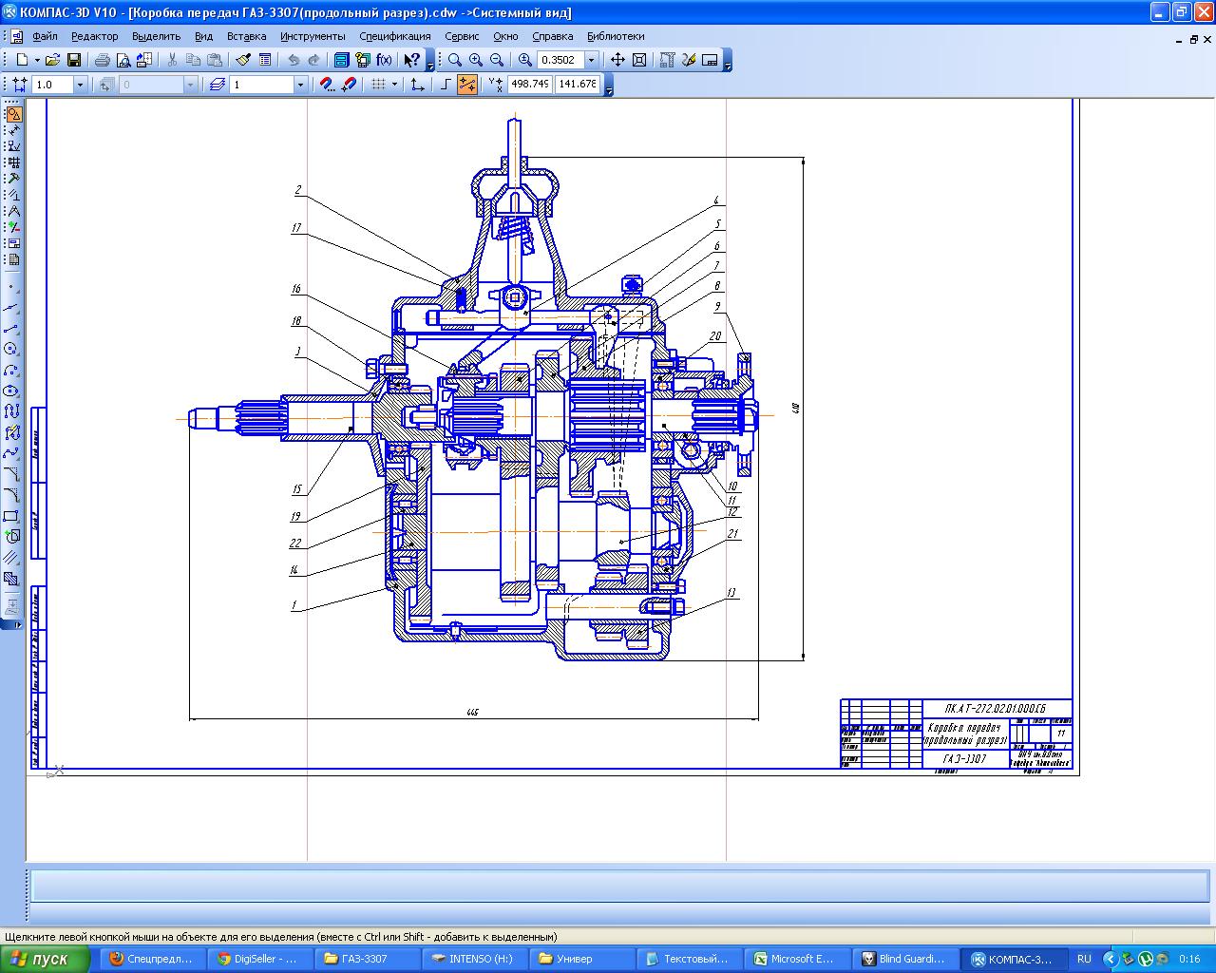The width and height of the screenshot is (1216, 973).
Task: Select the Zoom in magnifier icon
Action: click(x=476, y=60)
